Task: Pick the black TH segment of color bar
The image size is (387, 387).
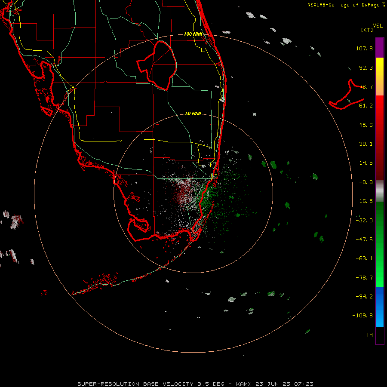Action: 380,335
